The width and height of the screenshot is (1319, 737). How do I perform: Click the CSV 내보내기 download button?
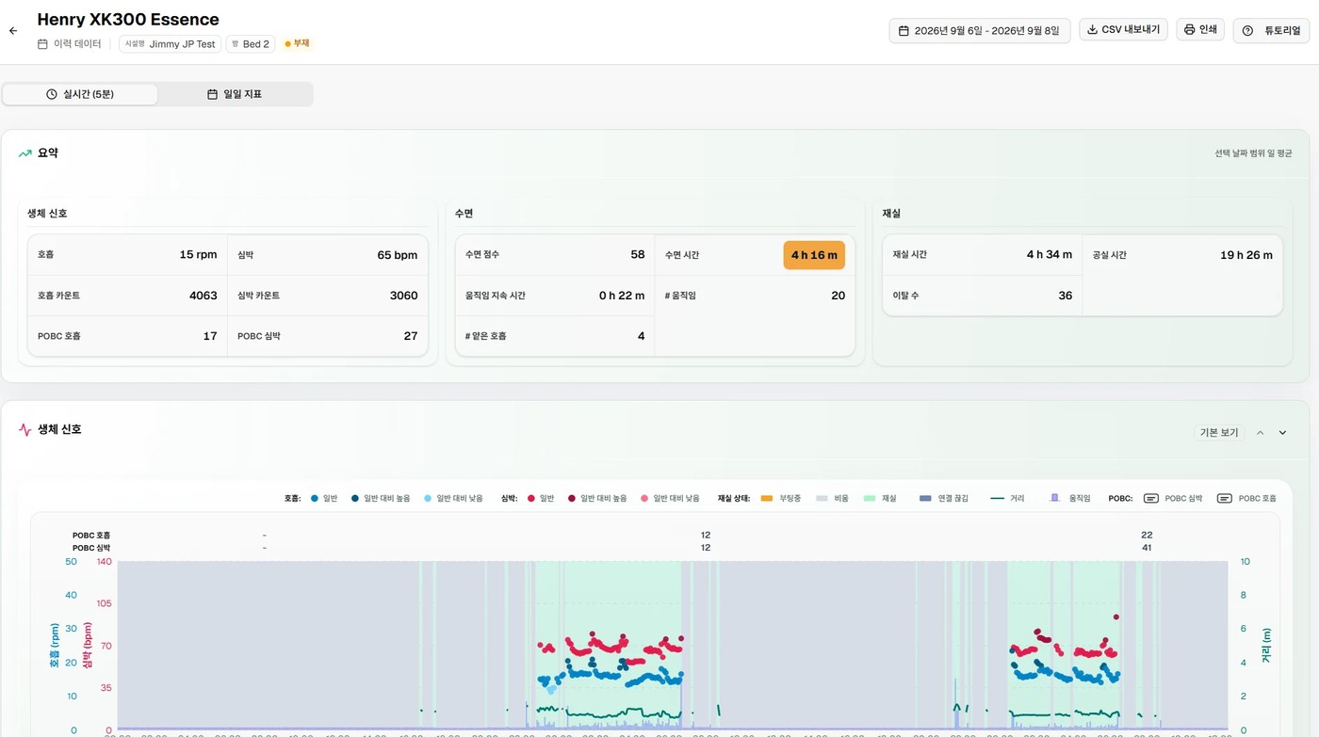[x=1123, y=29]
